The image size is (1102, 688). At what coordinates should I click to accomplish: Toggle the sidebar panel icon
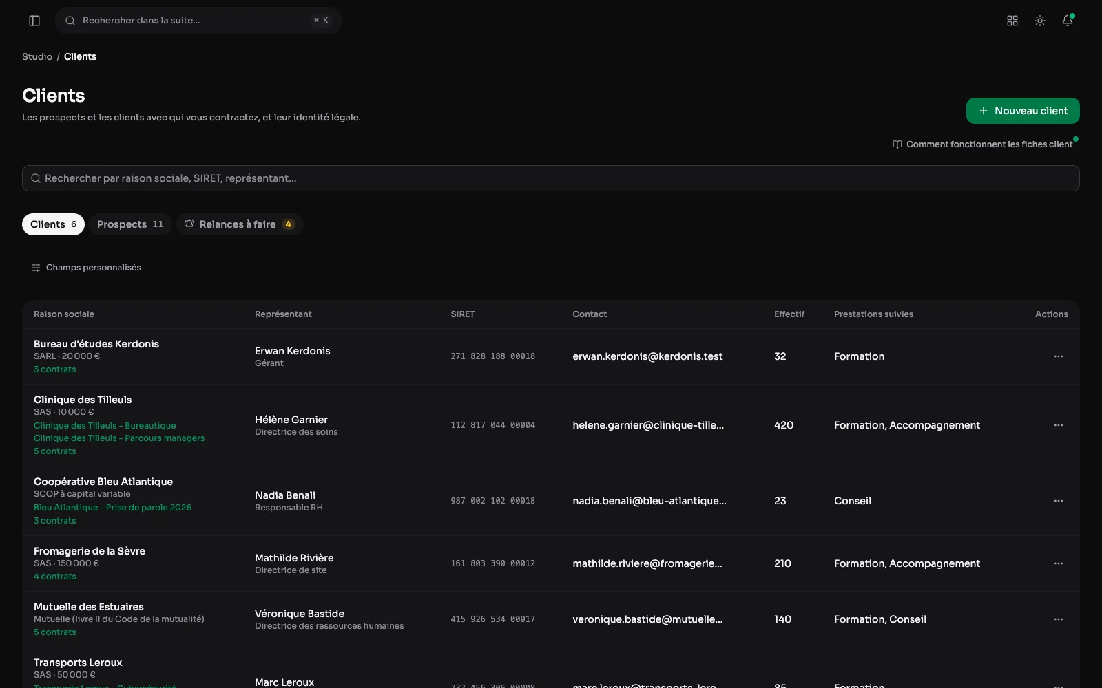[34, 21]
